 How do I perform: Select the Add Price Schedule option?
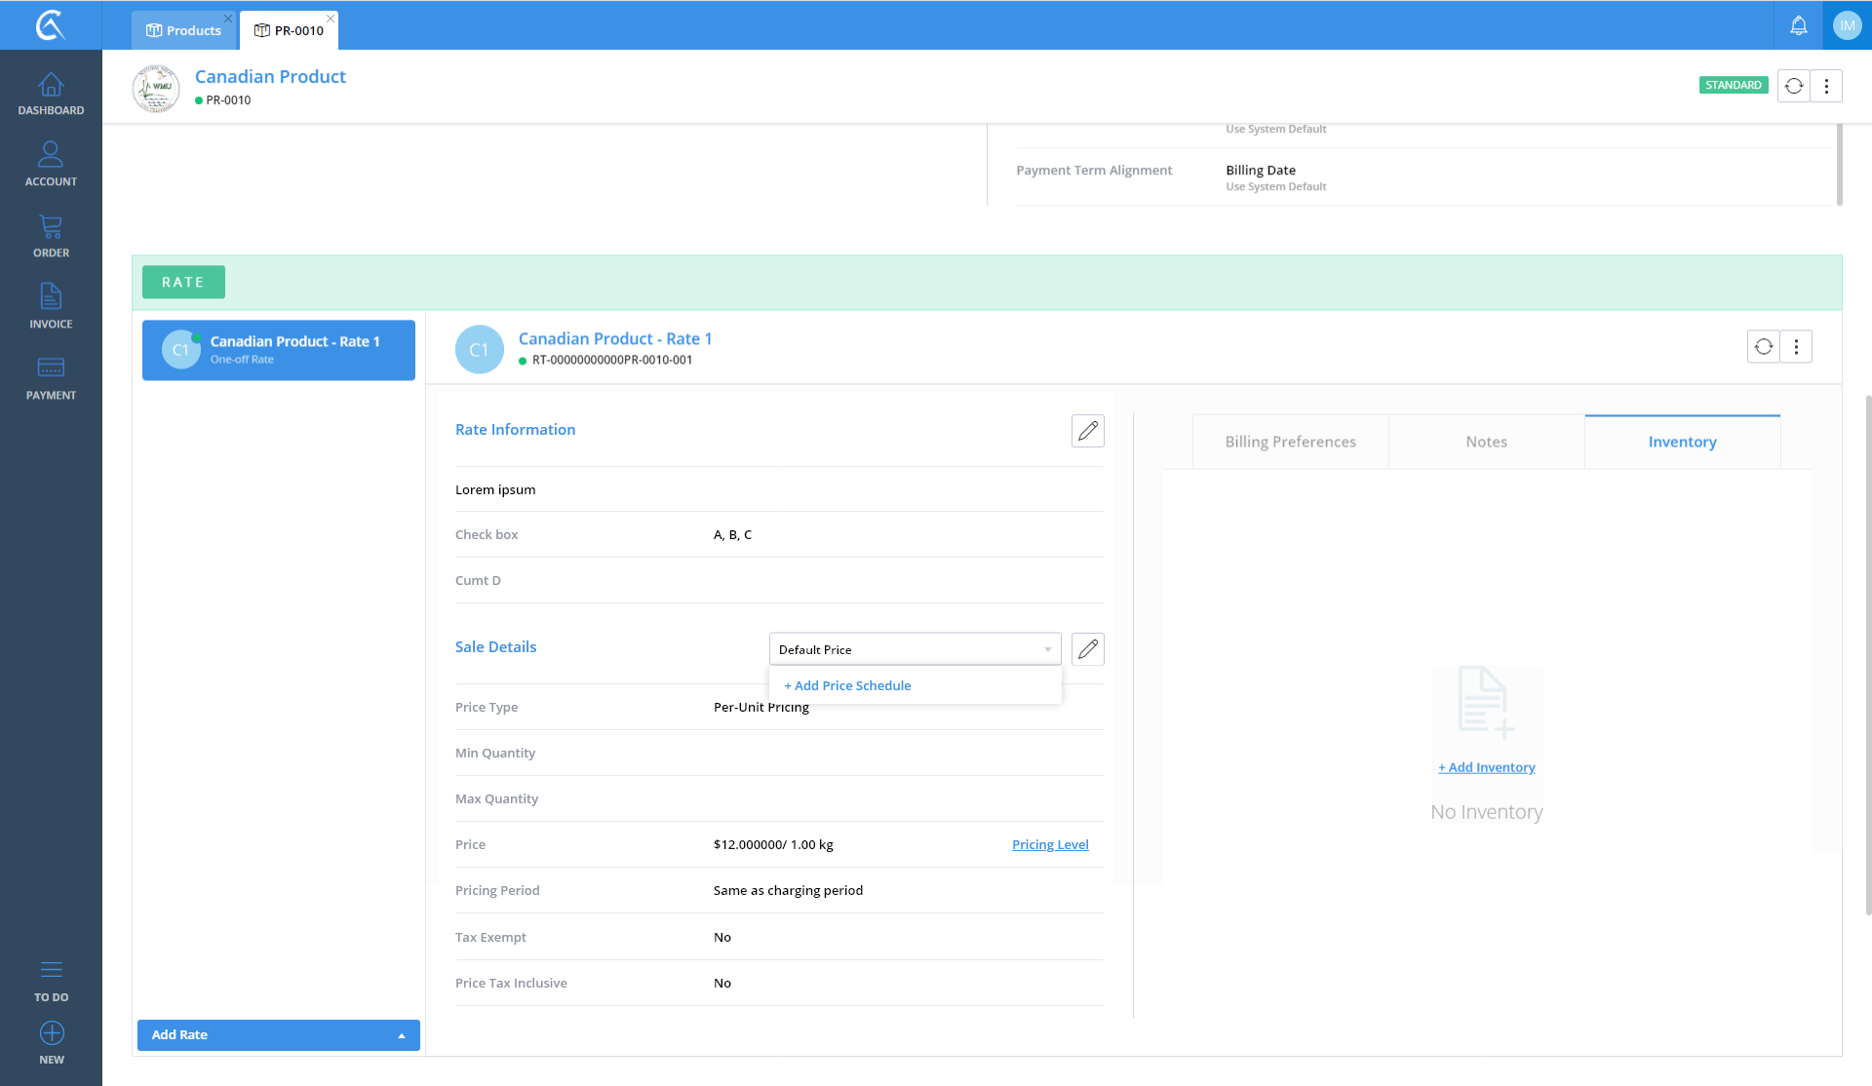click(847, 685)
